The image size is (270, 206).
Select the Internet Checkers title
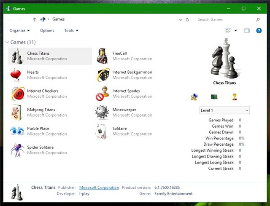pyautogui.click(x=43, y=91)
